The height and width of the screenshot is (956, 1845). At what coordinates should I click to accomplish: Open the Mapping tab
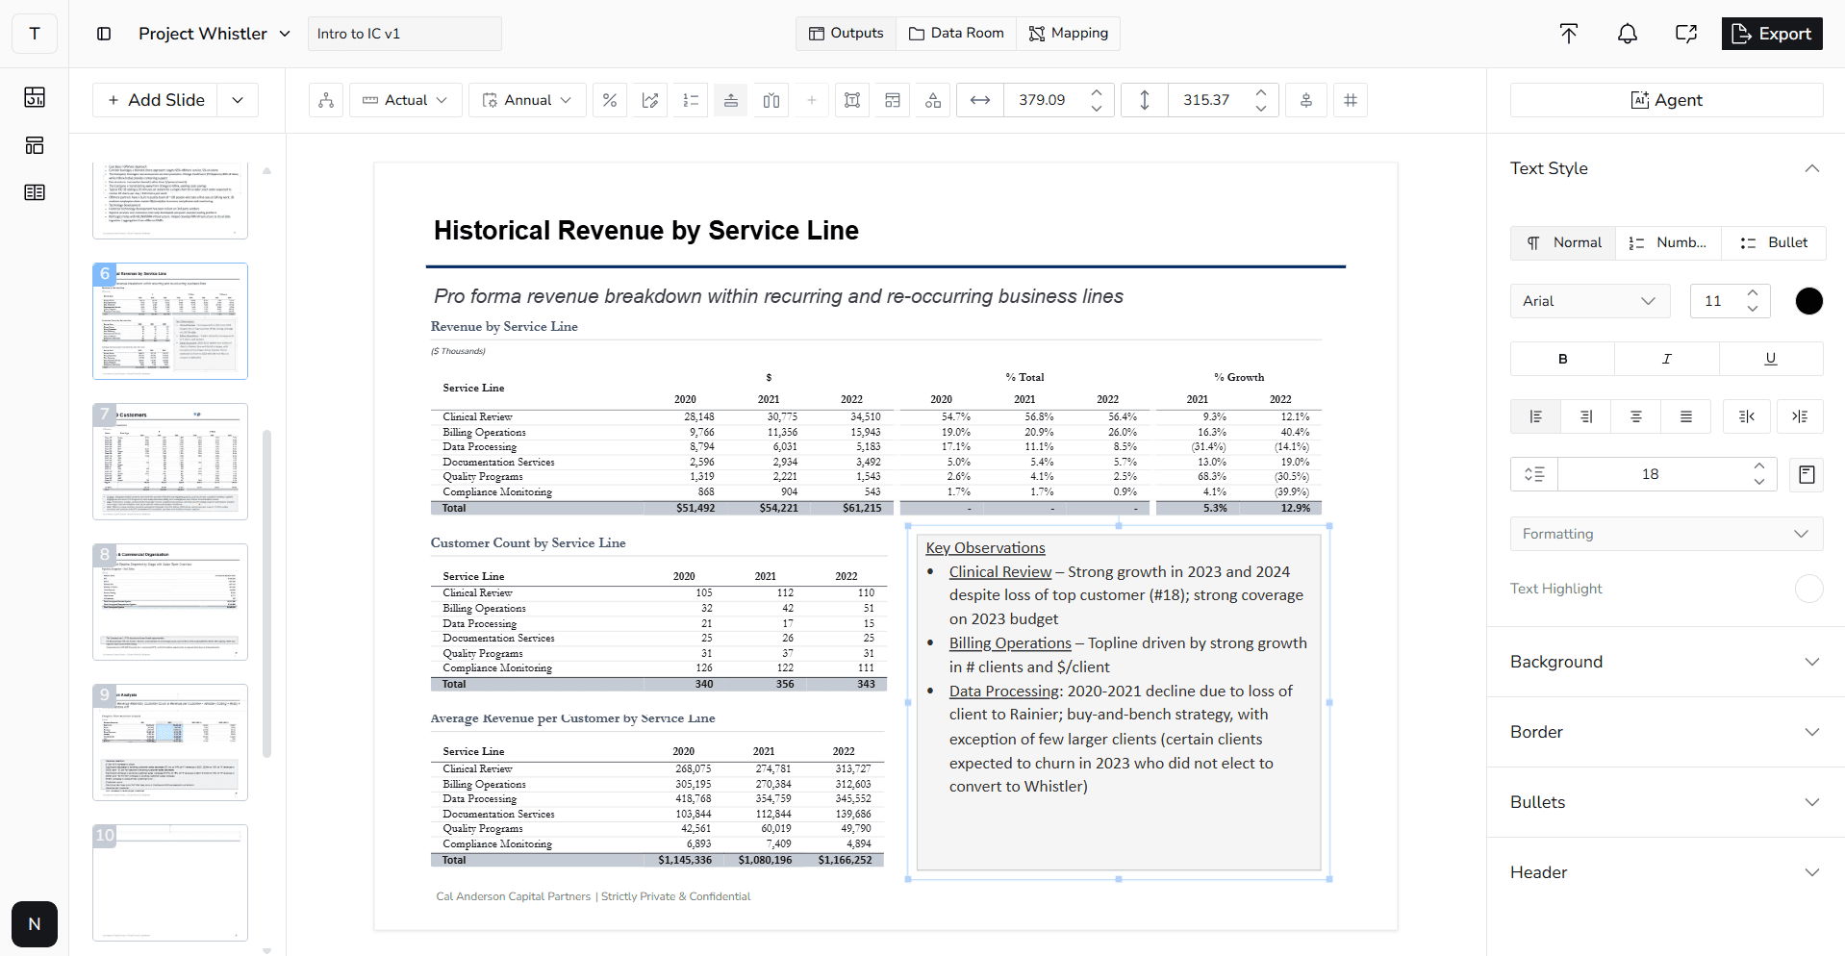point(1068,33)
